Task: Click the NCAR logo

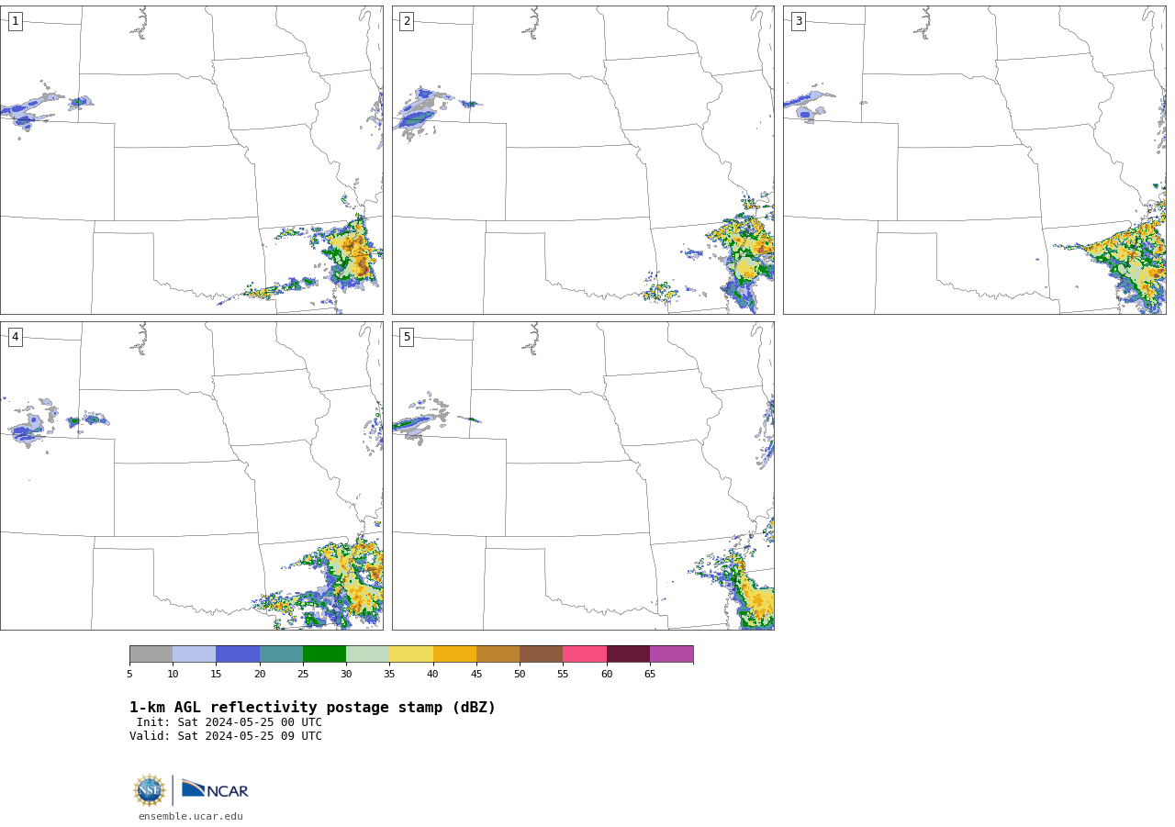Action: pos(215,789)
